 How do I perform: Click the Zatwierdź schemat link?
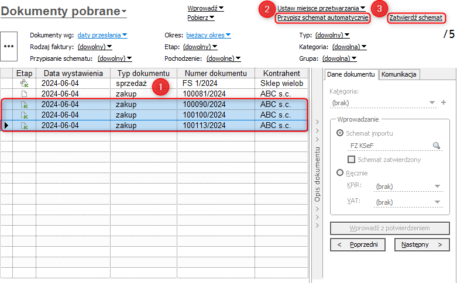tap(416, 18)
